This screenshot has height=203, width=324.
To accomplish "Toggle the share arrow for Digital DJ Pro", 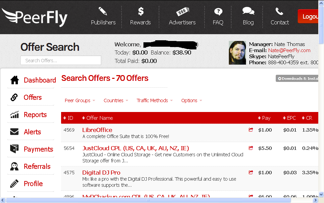I will point(251,172).
